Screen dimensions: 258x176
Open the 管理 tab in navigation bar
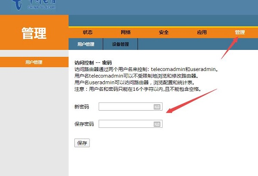[x=240, y=32]
